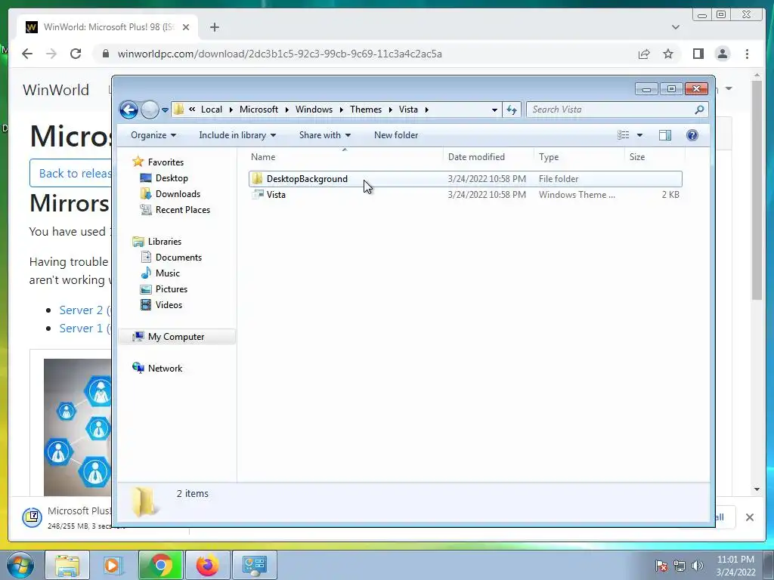
Task: Click Chrome address bar URL
Action: tap(280, 54)
